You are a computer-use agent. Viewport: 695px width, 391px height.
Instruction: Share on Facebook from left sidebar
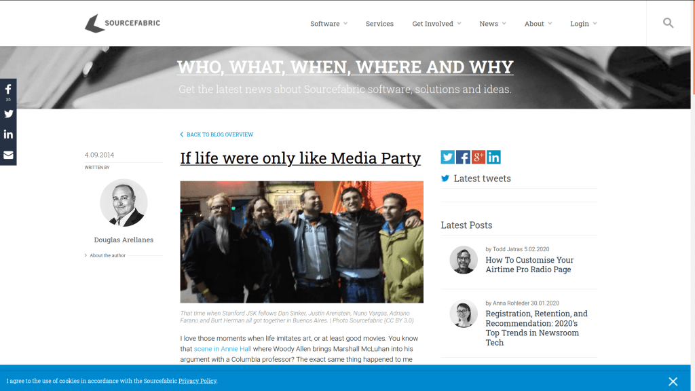coord(8,92)
